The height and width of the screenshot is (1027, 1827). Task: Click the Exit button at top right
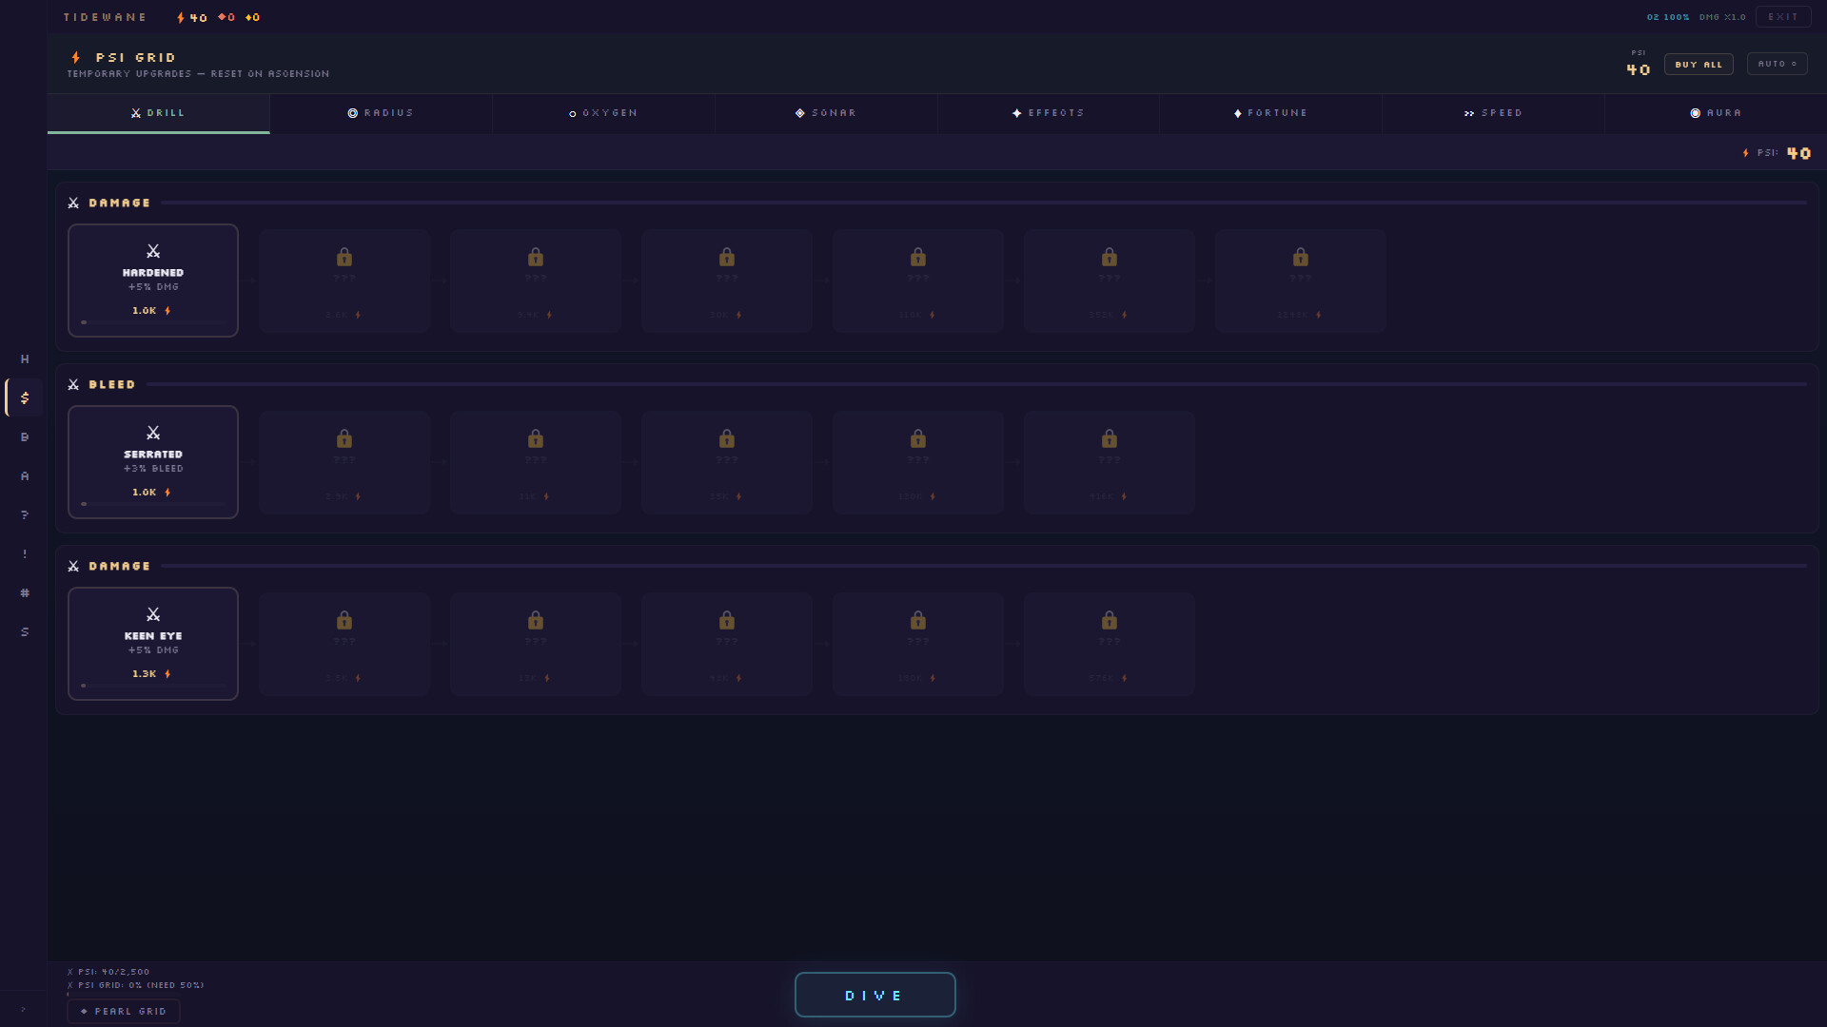(1782, 16)
